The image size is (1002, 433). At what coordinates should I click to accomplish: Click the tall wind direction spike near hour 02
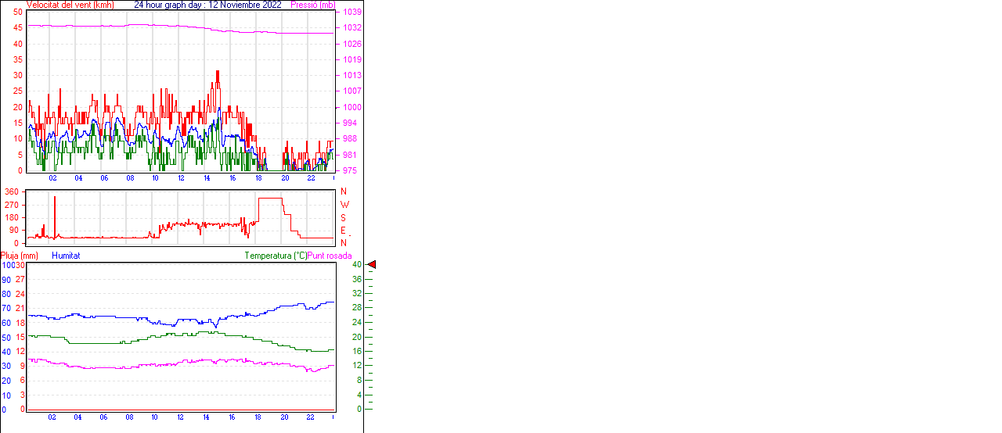click(55, 199)
